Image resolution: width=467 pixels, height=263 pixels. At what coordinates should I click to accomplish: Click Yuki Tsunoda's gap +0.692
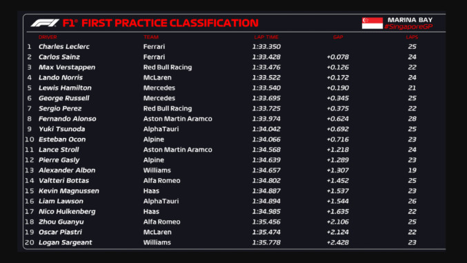click(338, 129)
